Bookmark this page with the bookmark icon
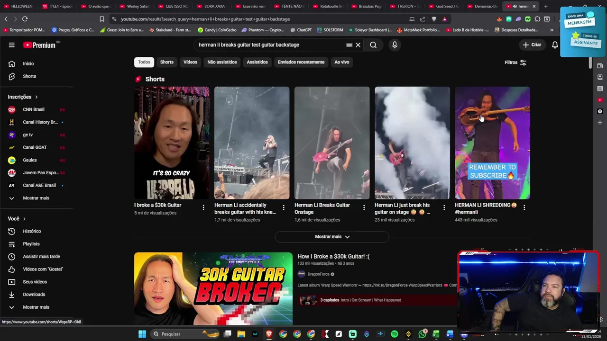Viewport: 607px width, 341px height. coord(101,19)
